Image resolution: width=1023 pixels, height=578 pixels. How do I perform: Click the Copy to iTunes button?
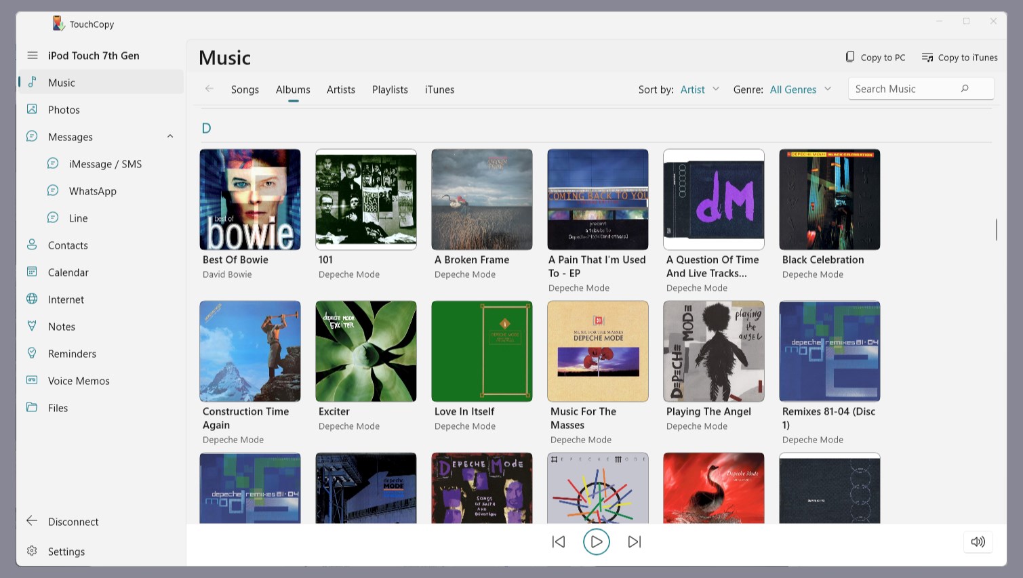click(x=959, y=58)
